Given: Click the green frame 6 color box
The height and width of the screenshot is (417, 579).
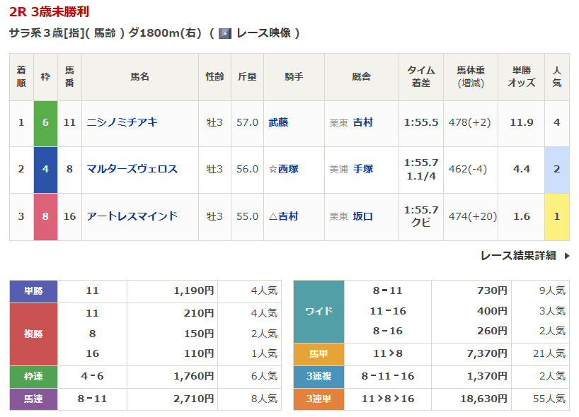Looking at the screenshot, I should pos(45,122).
